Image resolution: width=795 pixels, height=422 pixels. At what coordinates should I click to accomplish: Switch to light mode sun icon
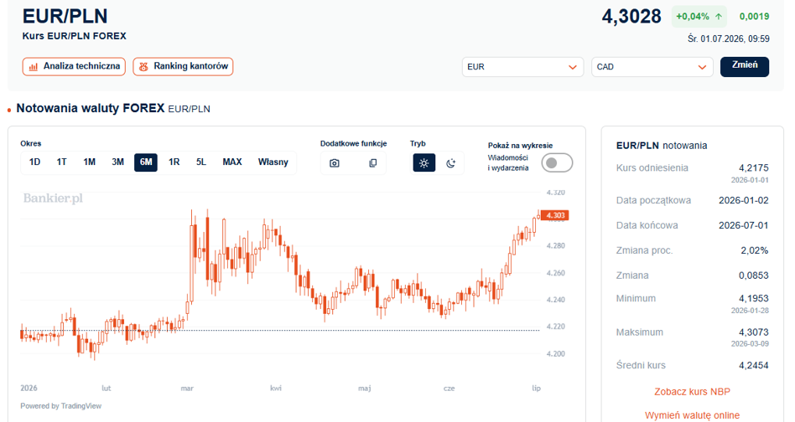point(423,163)
